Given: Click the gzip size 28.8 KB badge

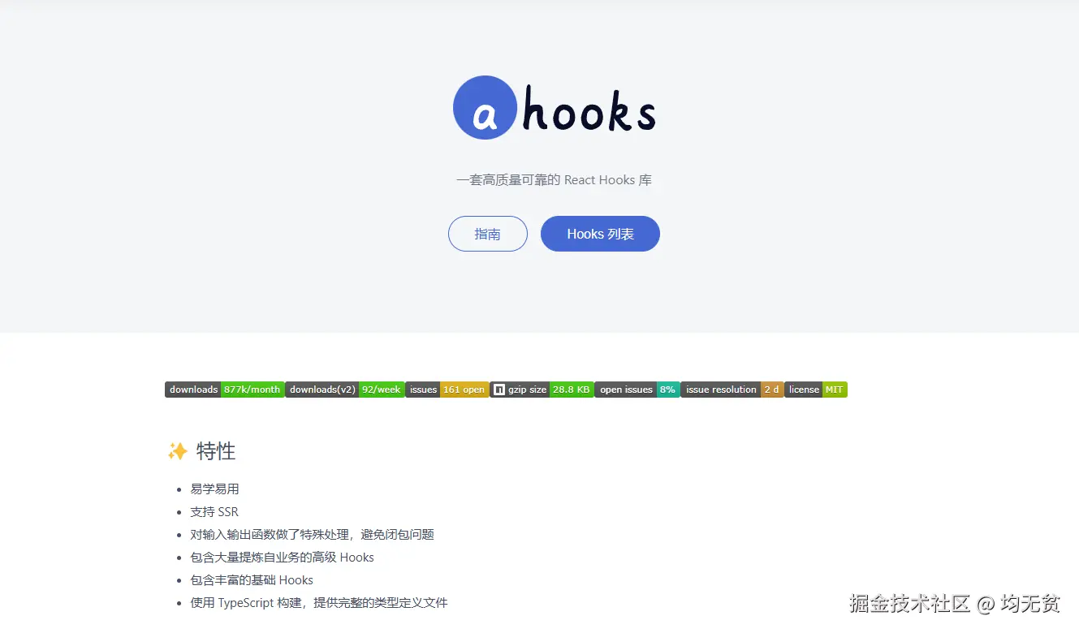Looking at the screenshot, I should tap(542, 390).
